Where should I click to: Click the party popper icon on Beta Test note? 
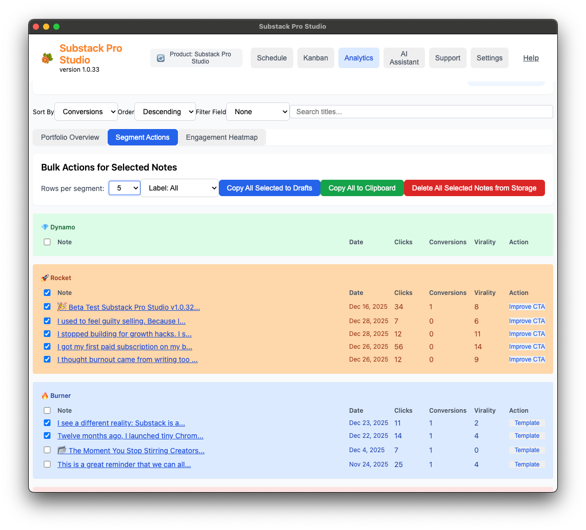pyautogui.click(x=62, y=306)
